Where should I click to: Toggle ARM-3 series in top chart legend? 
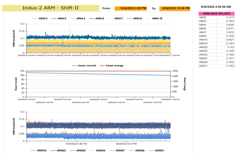59,18
